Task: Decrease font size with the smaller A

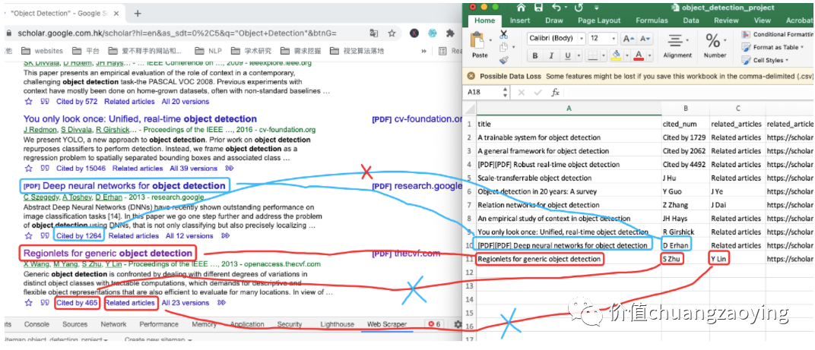Action: pyautogui.click(x=645, y=39)
